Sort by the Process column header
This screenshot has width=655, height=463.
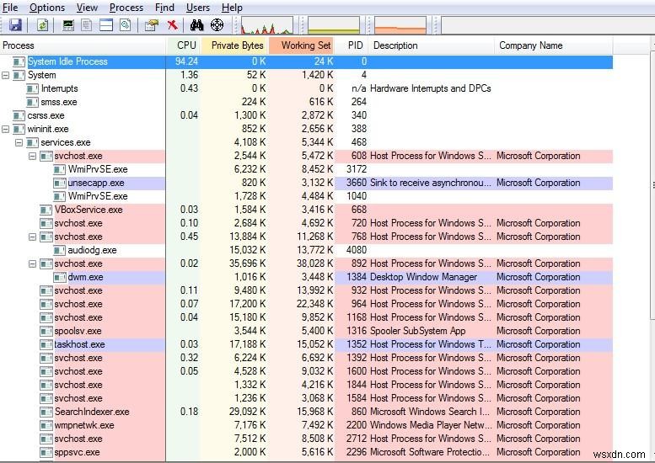click(x=83, y=45)
